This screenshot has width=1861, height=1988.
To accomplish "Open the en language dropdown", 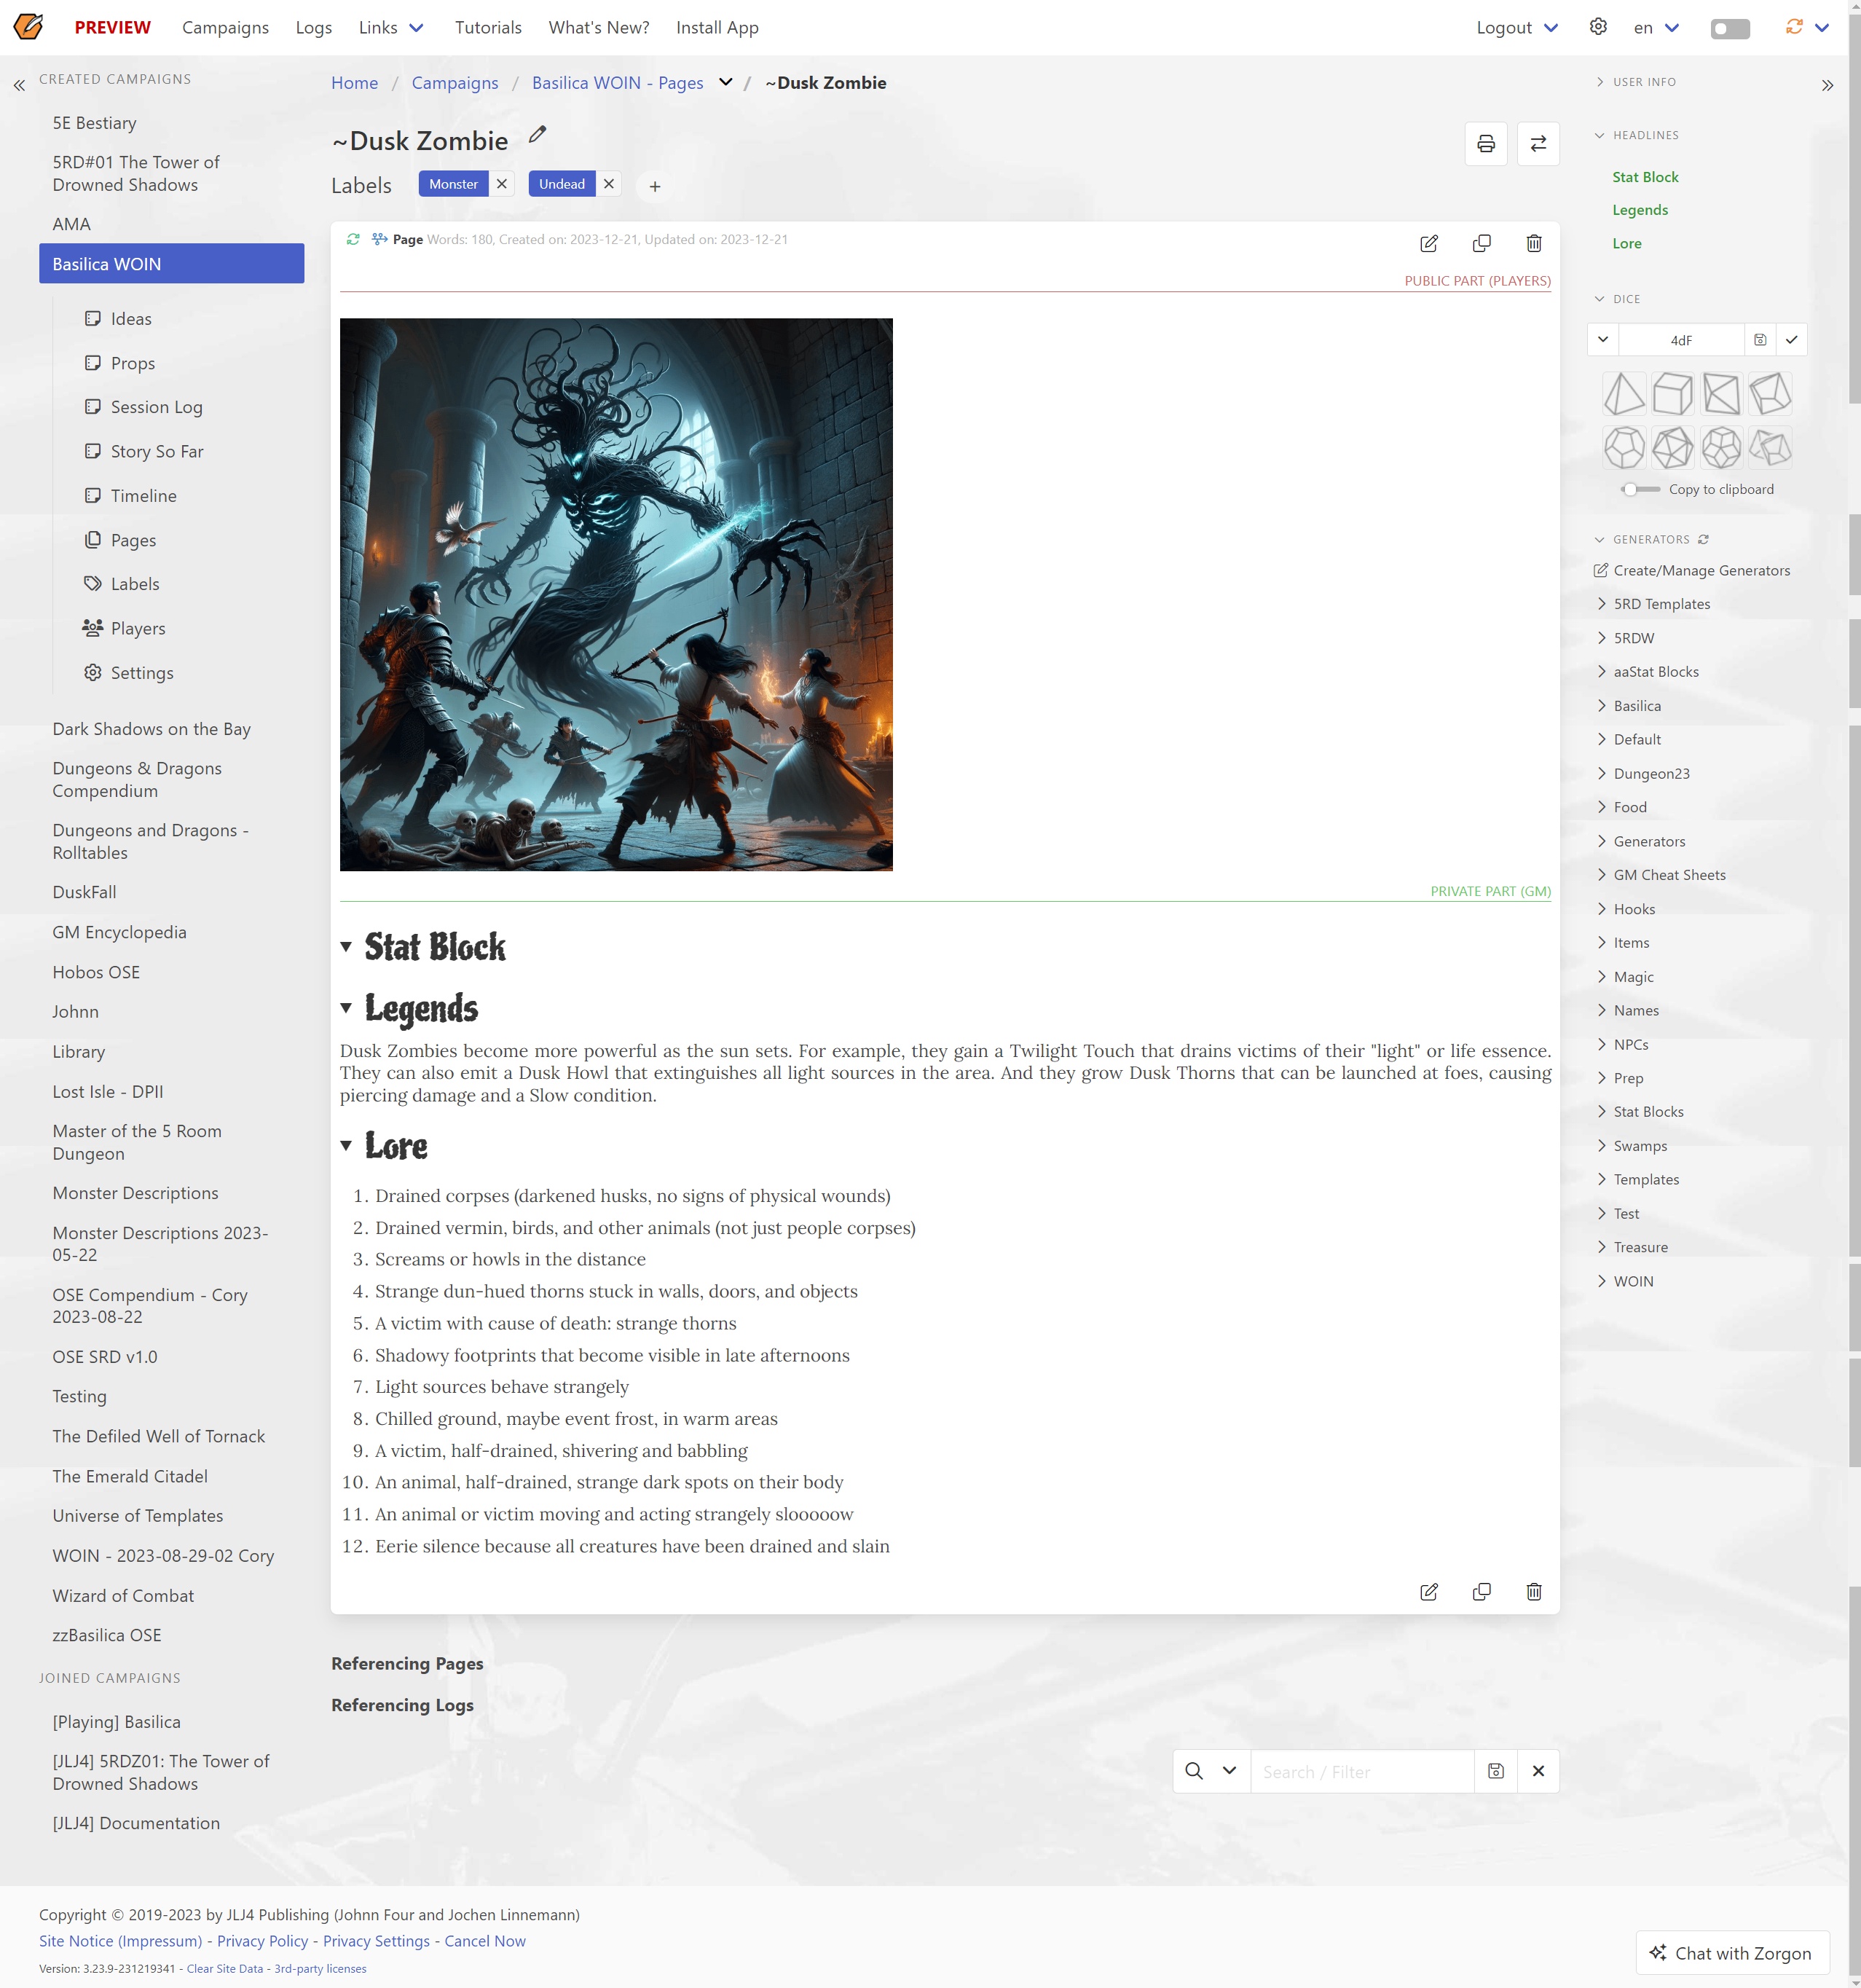I will point(1656,28).
